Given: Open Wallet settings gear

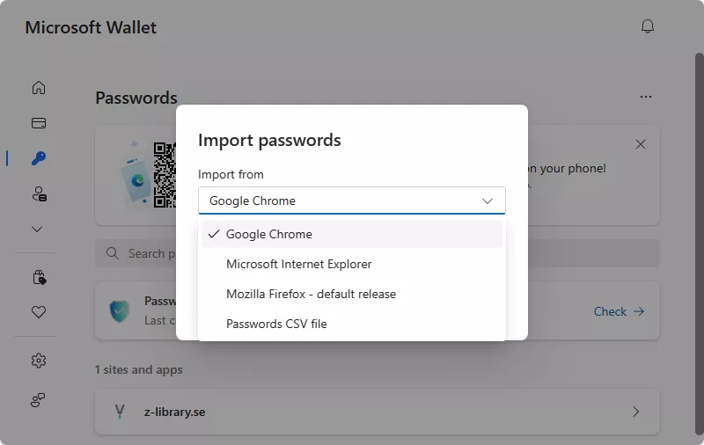Looking at the screenshot, I should tap(39, 361).
